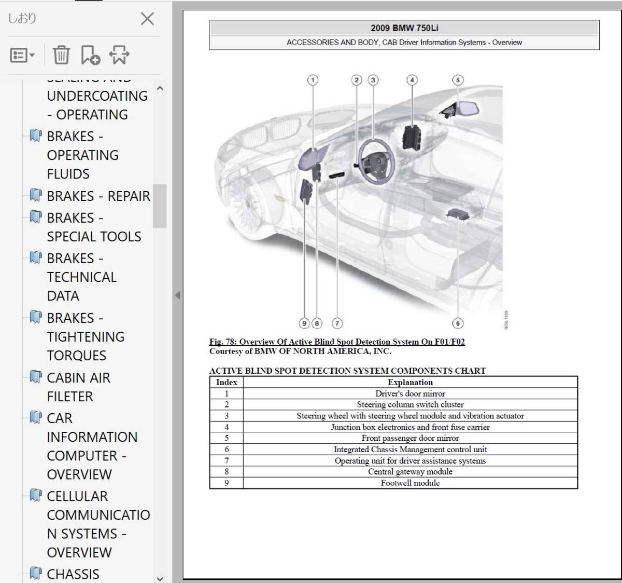Click the Index column header
The height and width of the screenshot is (583, 622).
227,382
